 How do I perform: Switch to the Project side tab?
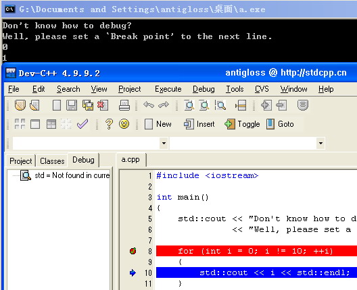(21, 161)
